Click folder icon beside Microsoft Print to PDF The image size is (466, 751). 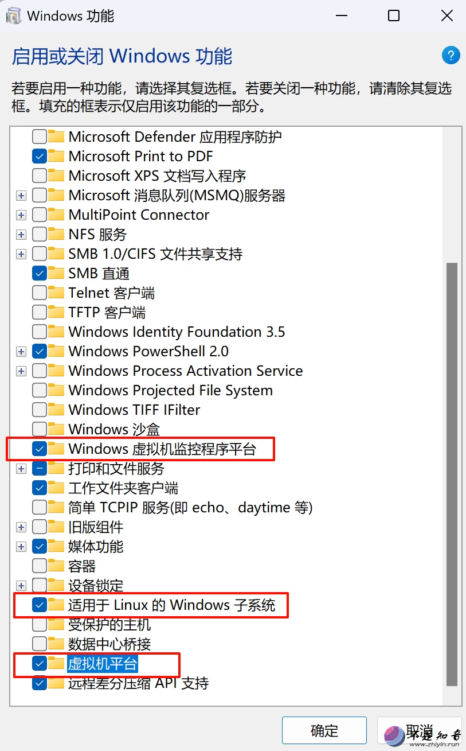tap(56, 156)
